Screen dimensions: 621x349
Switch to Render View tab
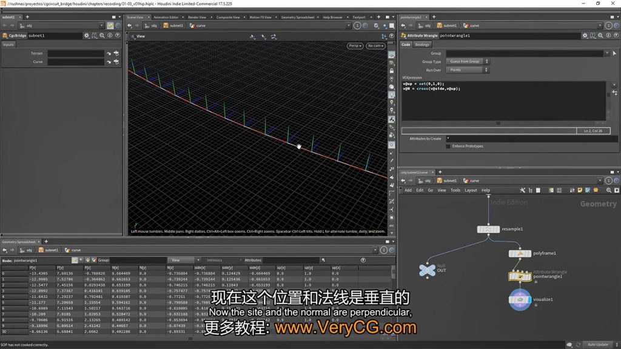(x=197, y=18)
